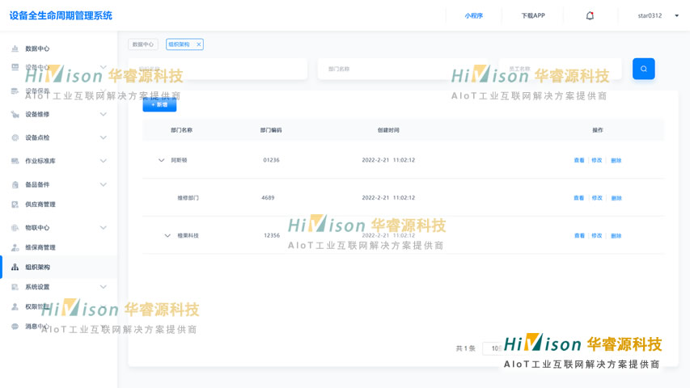
Task: Open the 小程序 top menu item
Action: 473,16
